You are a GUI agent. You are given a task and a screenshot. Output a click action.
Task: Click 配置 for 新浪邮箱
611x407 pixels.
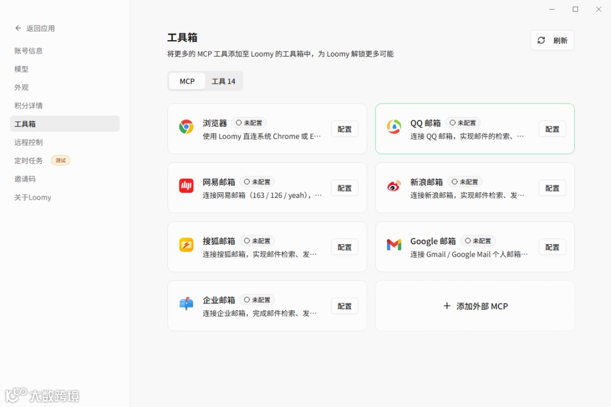pyautogui.click(x=552, y=188)
